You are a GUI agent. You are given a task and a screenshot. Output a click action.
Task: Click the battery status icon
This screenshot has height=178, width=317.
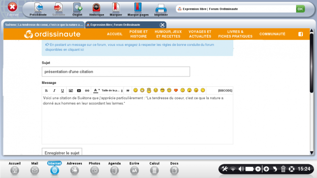pyautogui.click(x=250, y=169)
